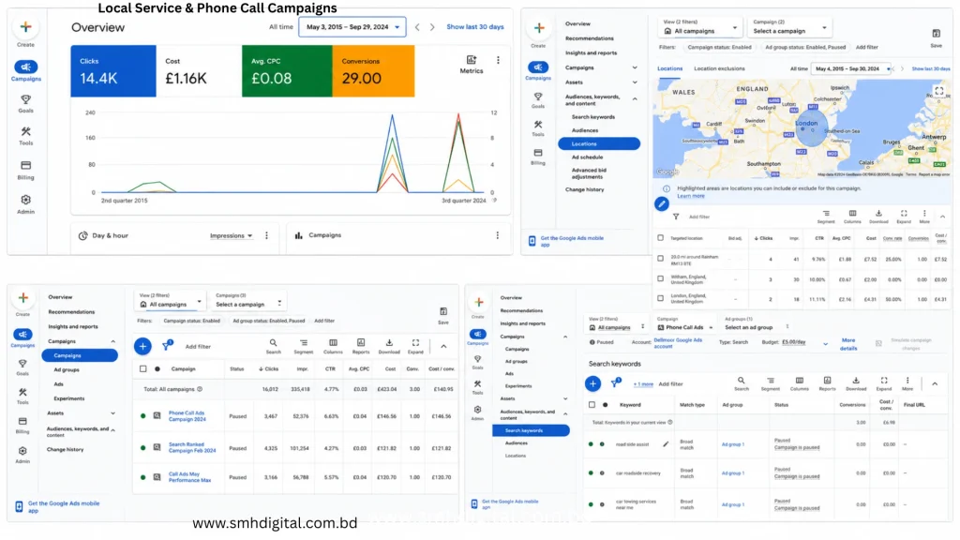The height and width of the screenshot is (540, 960).
Task: Tick header checkbox in the Campaign table
Action: pos(143,369)
